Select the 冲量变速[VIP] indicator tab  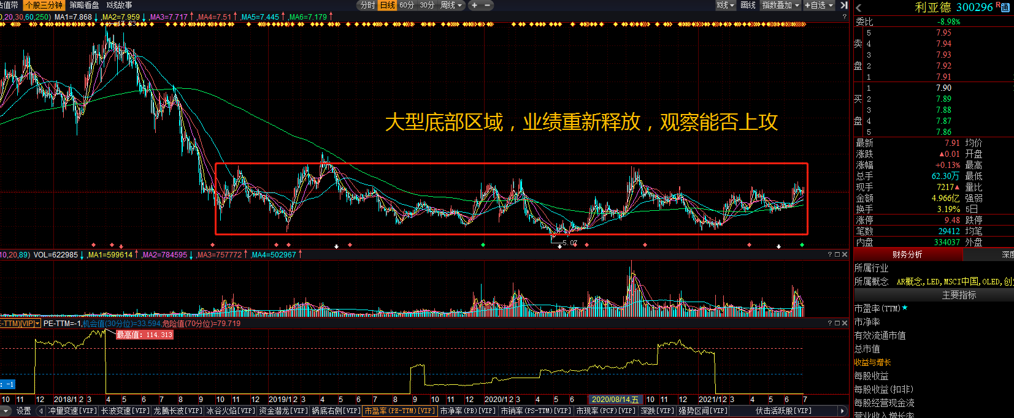72,411
